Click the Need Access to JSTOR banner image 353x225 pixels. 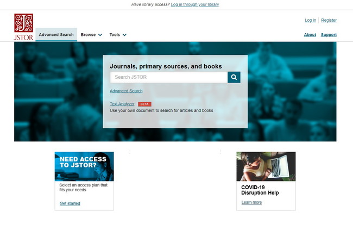click(84, 166)
